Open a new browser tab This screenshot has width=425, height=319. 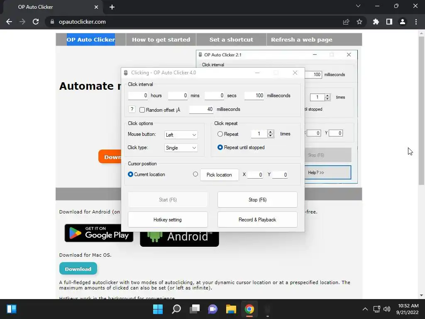pos(112,7)
